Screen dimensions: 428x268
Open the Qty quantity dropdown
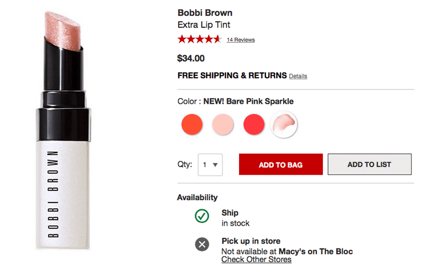pyautogui.click(x=210, y=165)
